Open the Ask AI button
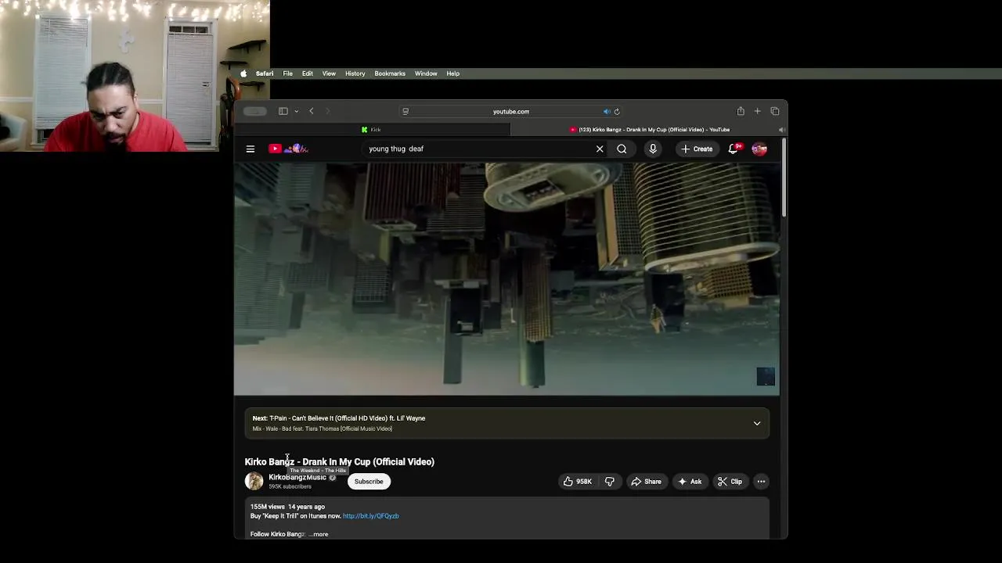Image resolution: width=1002 pixels, height=563 pixels. pyautogui.click(x=690, y=482)
